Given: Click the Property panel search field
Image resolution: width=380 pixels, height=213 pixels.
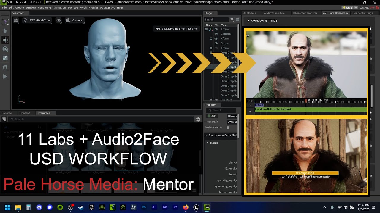Looking at the screenshot, I should pyautogui.click(x=221, y=110).
